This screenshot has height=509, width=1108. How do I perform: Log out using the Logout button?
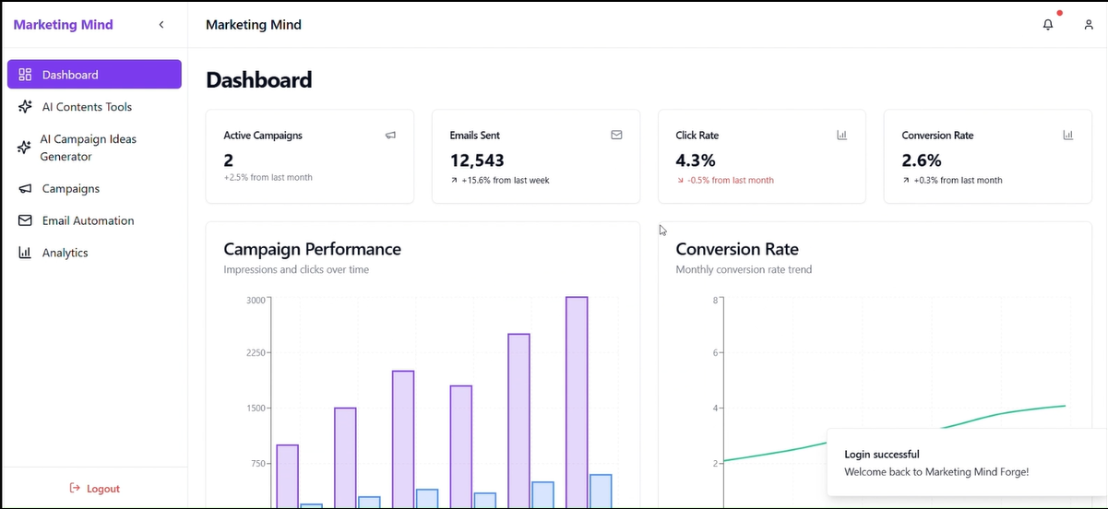[x=94, y=489]
